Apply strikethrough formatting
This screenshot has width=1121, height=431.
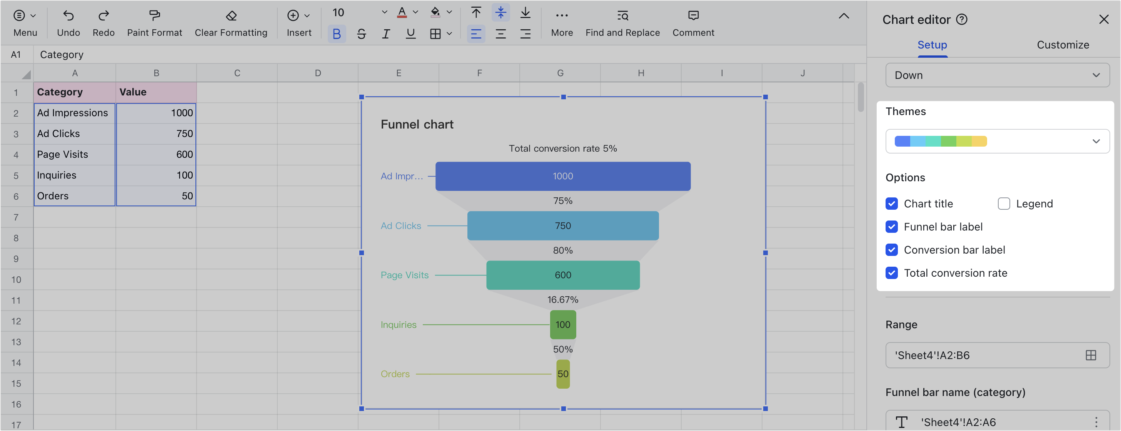coord(361,33)
